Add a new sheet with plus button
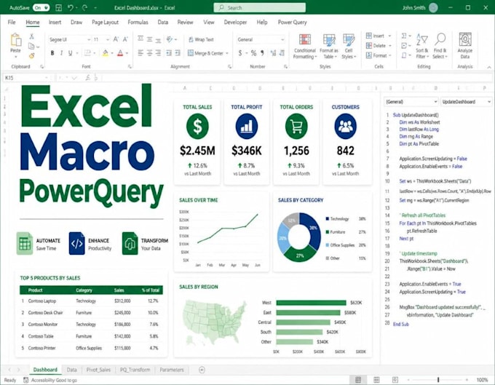Screen dimensions: 495x385 [x=202, y=370]
